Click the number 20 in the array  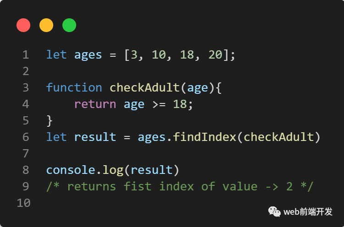[215, 55]
